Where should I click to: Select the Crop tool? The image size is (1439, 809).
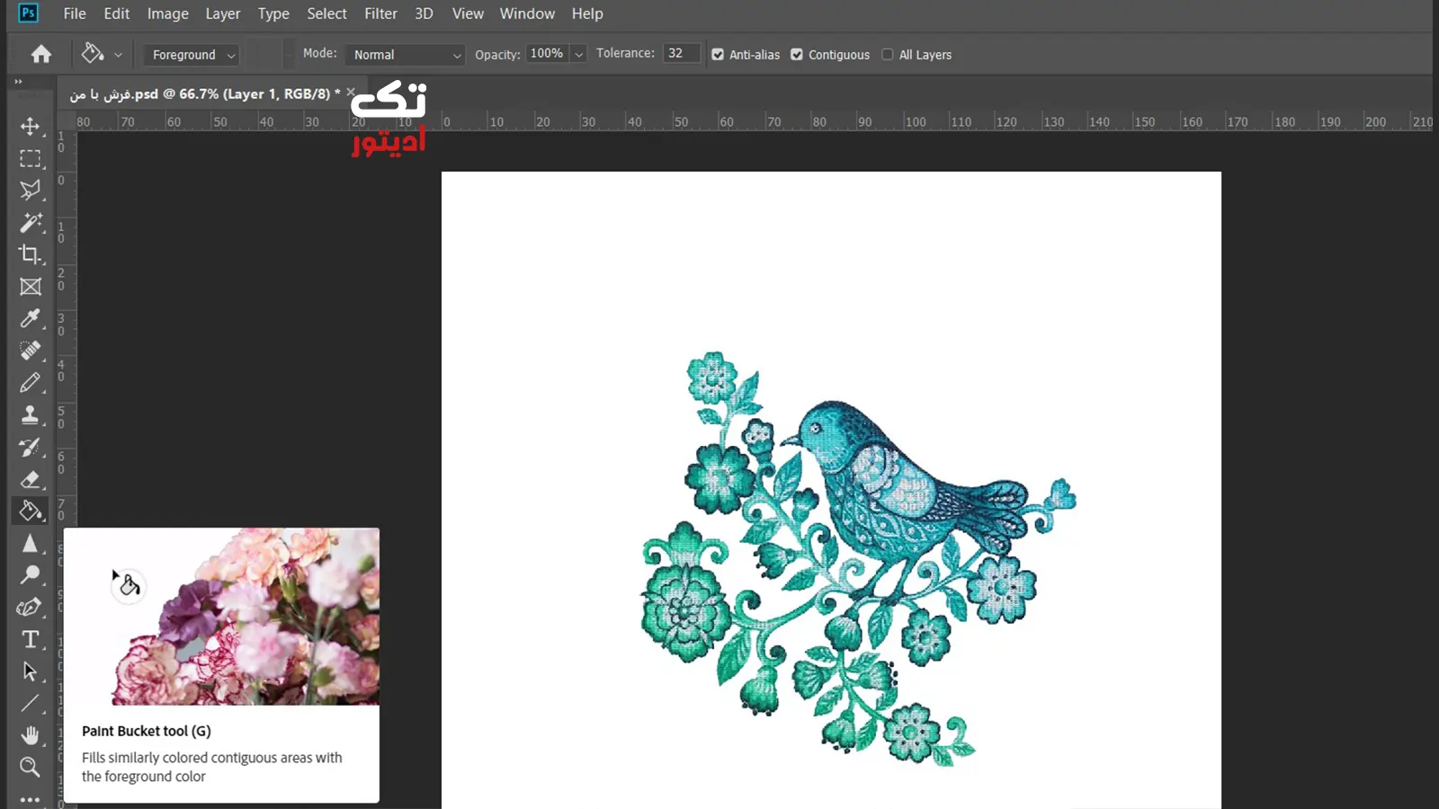(x=30, y=254)
